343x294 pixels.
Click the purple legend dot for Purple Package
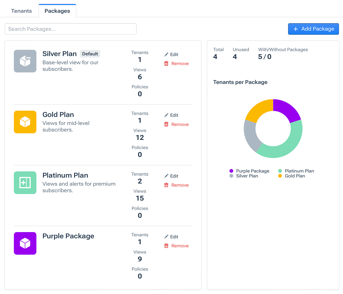click(x=231, y=171)
